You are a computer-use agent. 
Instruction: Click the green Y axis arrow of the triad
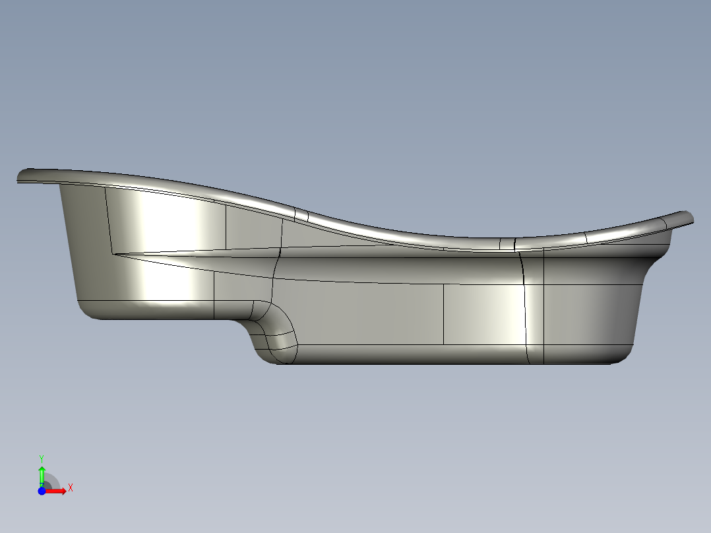click(42, 476)
